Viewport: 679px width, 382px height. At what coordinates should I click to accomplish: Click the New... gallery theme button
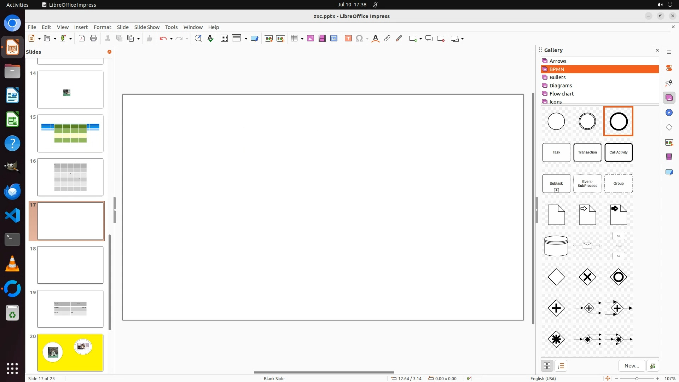(632, 366)
